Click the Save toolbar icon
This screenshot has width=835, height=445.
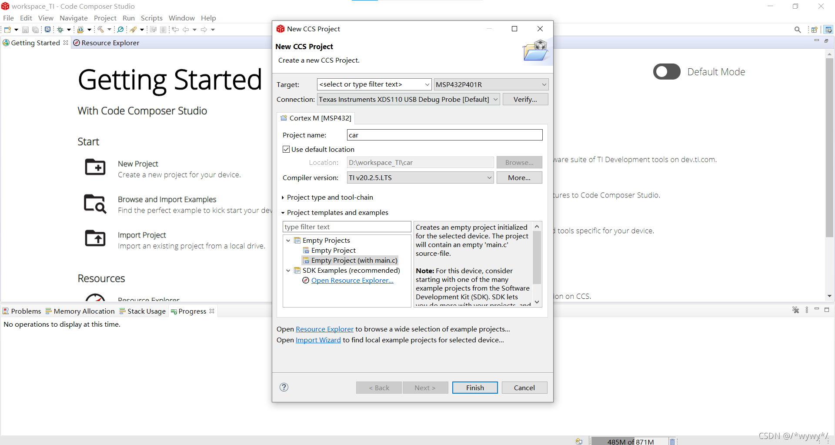[25, 30]
